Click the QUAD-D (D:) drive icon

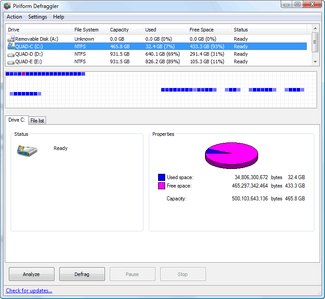(x=11, y=55)
